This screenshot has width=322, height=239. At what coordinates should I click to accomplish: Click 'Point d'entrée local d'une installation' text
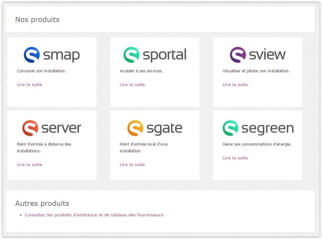pos(144,147)
